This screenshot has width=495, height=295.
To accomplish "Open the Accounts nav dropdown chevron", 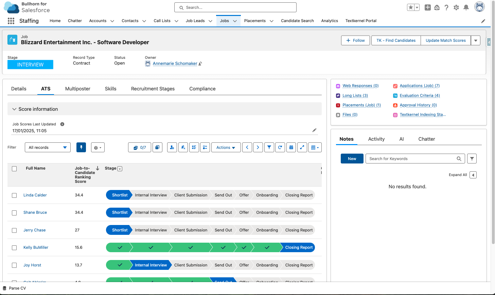I will tap(112, 21).
